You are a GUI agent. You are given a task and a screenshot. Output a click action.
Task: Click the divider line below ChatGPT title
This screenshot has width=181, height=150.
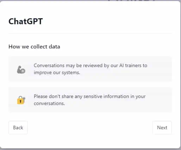(x=90, y=33)
